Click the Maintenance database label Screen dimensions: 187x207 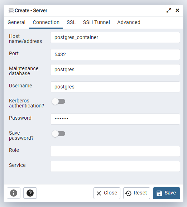click(24, 71)
